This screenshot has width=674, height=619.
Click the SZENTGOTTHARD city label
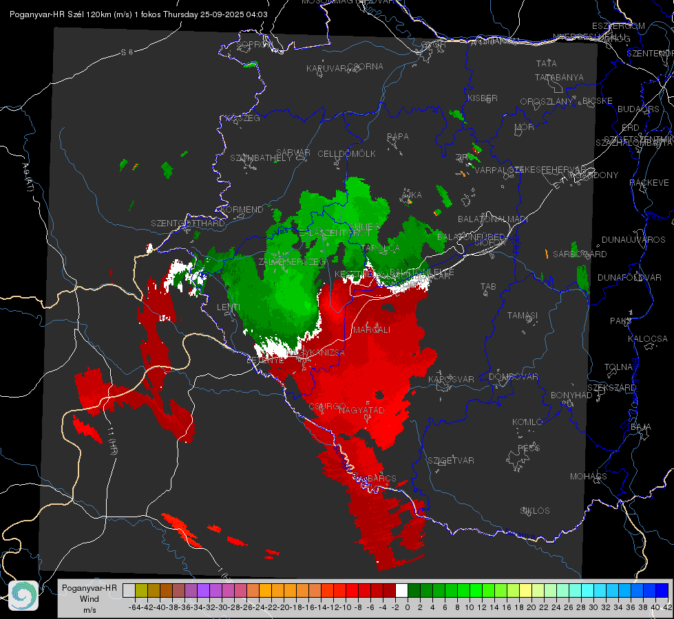point(188,224)
